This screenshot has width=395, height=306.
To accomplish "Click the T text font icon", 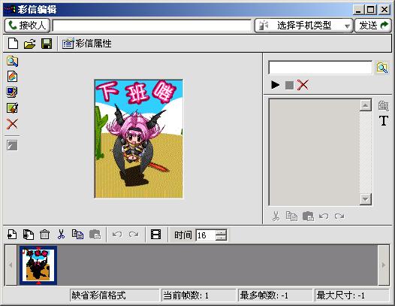I will pos(384,121).
